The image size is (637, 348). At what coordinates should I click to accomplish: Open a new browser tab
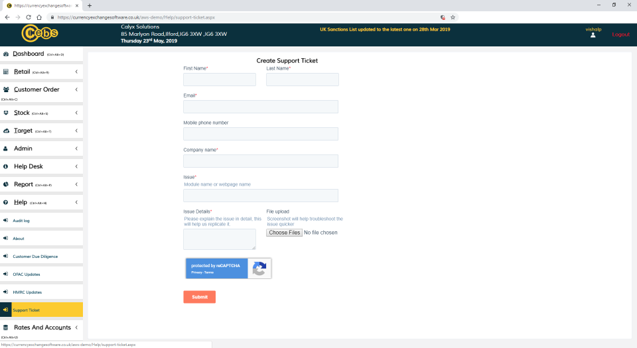[x=90, y=6]
